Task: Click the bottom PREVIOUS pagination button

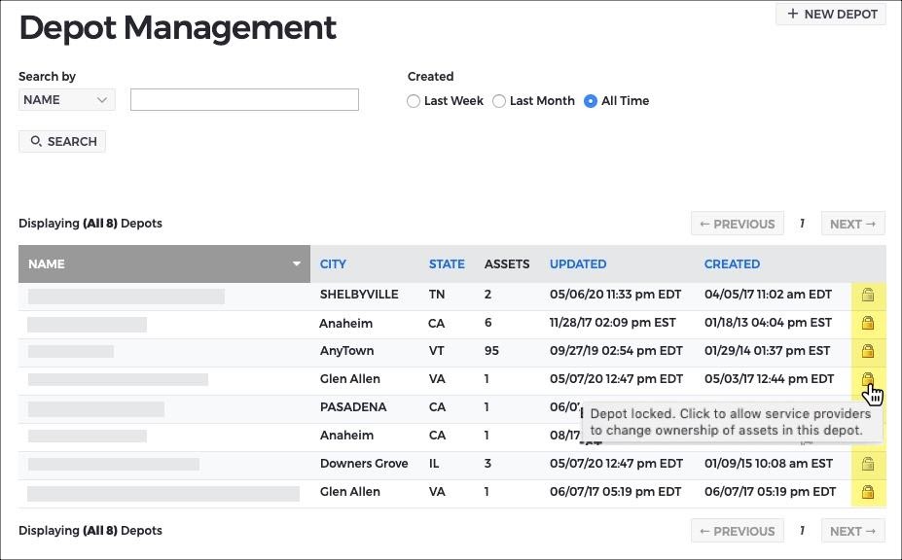Action: click(738, 531)
